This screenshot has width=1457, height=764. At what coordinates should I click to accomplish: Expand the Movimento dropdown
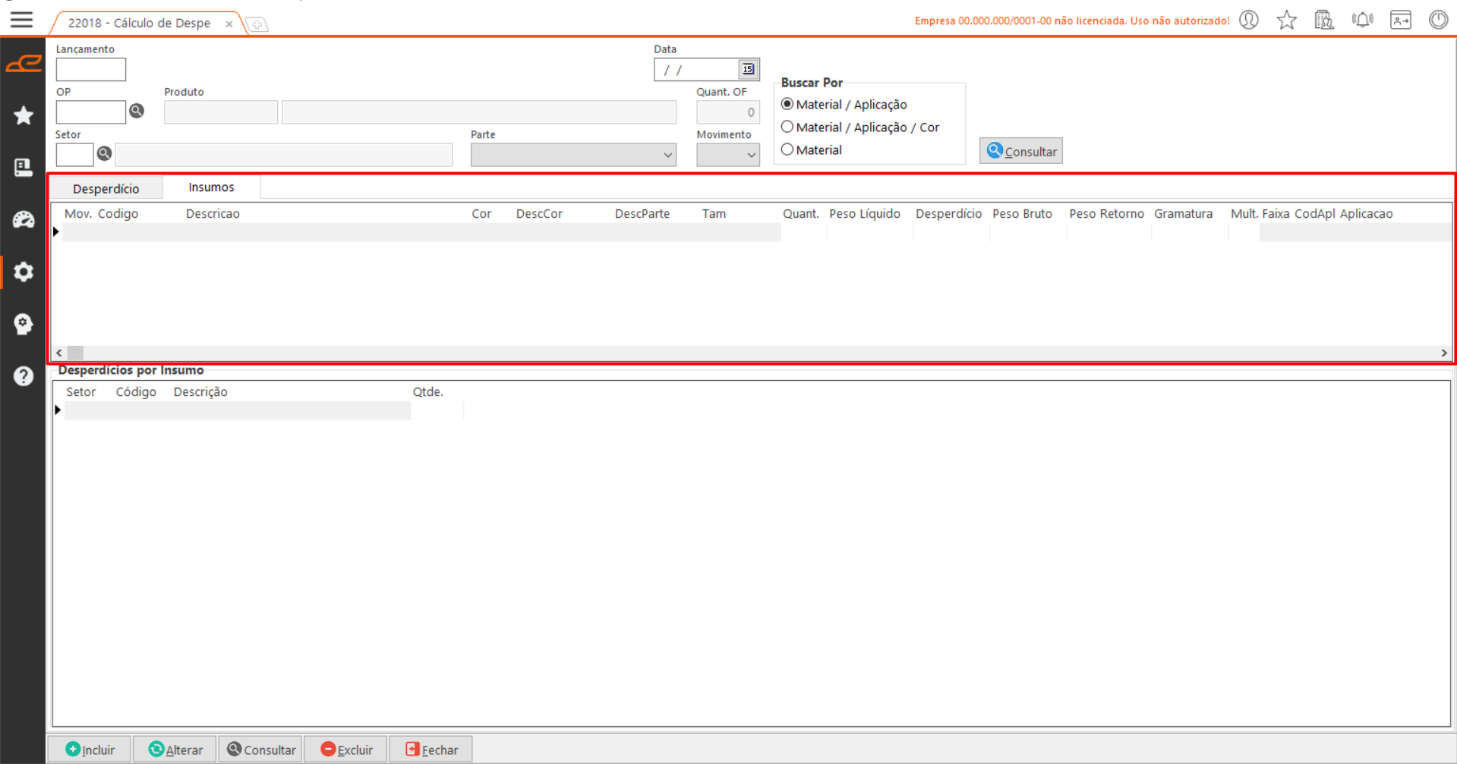(x=750, y=155)
